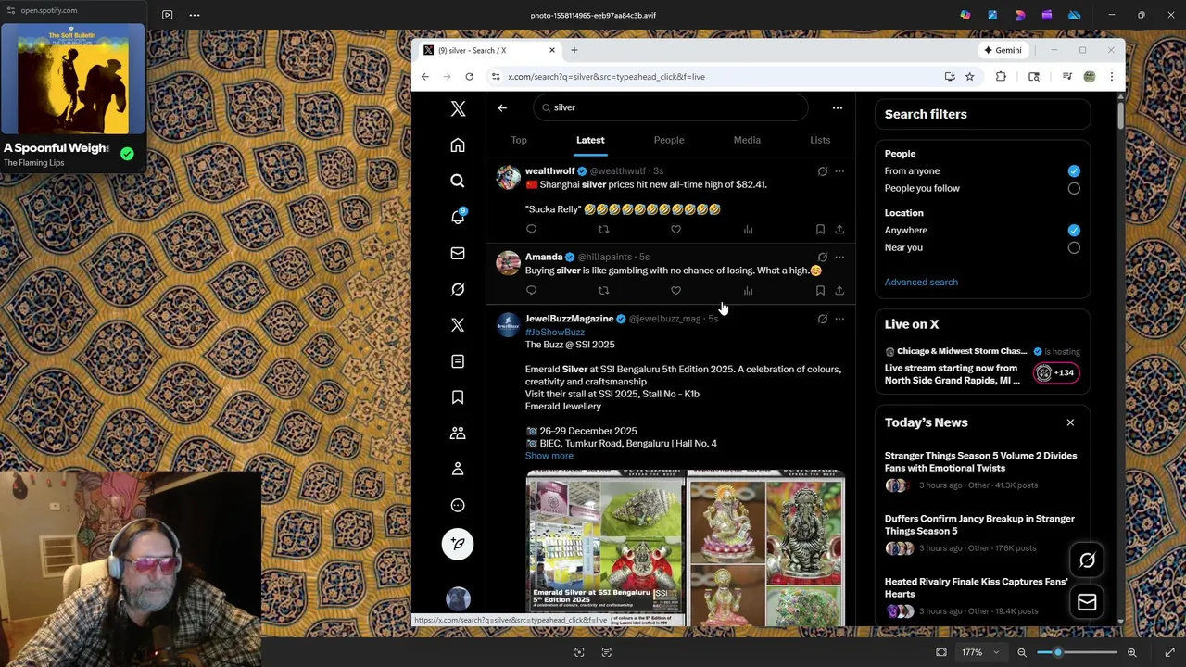Switch to the Media tab

coord(747,141)
